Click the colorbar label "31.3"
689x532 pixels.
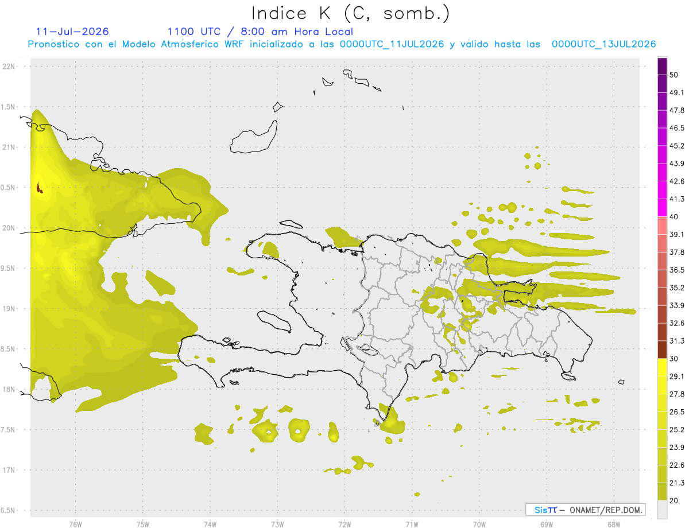tap(677, 341)
